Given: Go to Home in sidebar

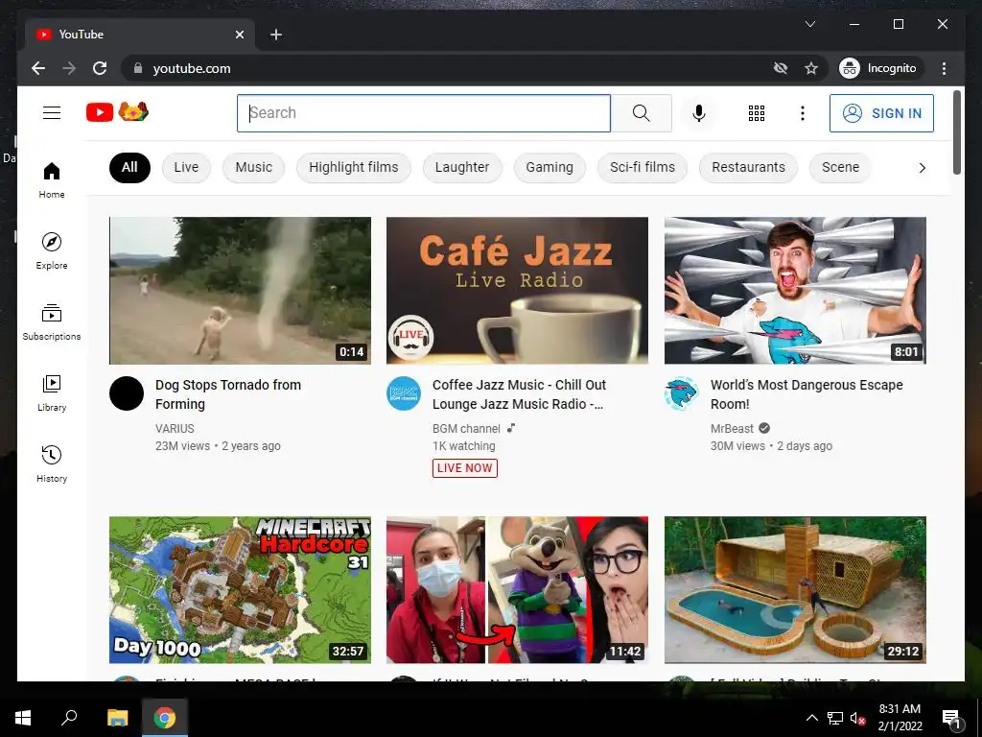Looking at the screenshot, I should 52,179.
